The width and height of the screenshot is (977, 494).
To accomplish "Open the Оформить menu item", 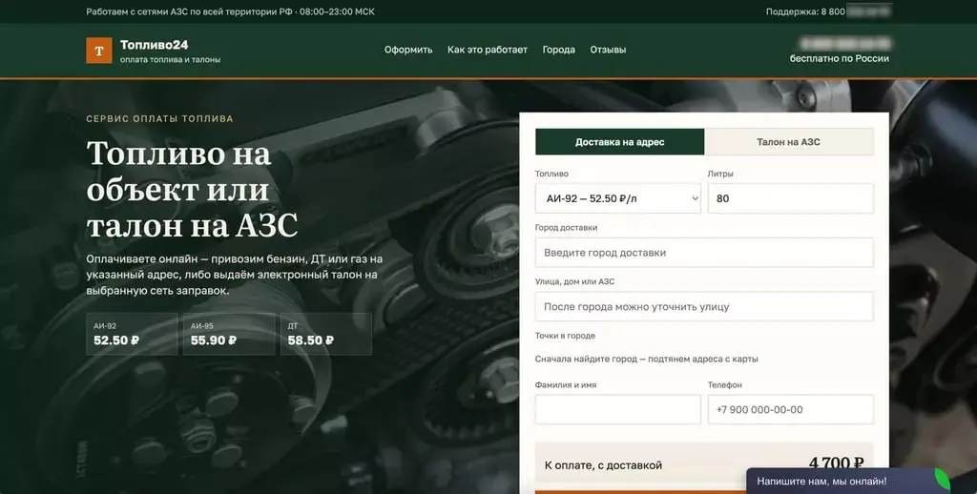I will tap(408, 50).
